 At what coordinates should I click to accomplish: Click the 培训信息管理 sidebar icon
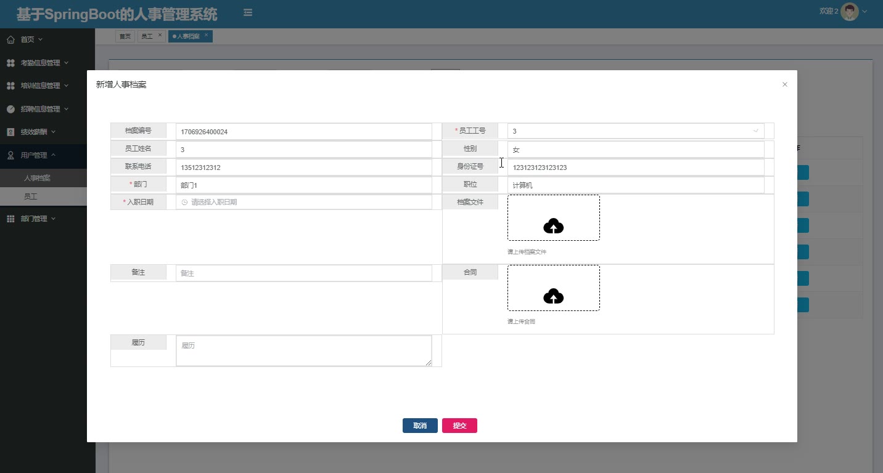[x=10, y=86]
